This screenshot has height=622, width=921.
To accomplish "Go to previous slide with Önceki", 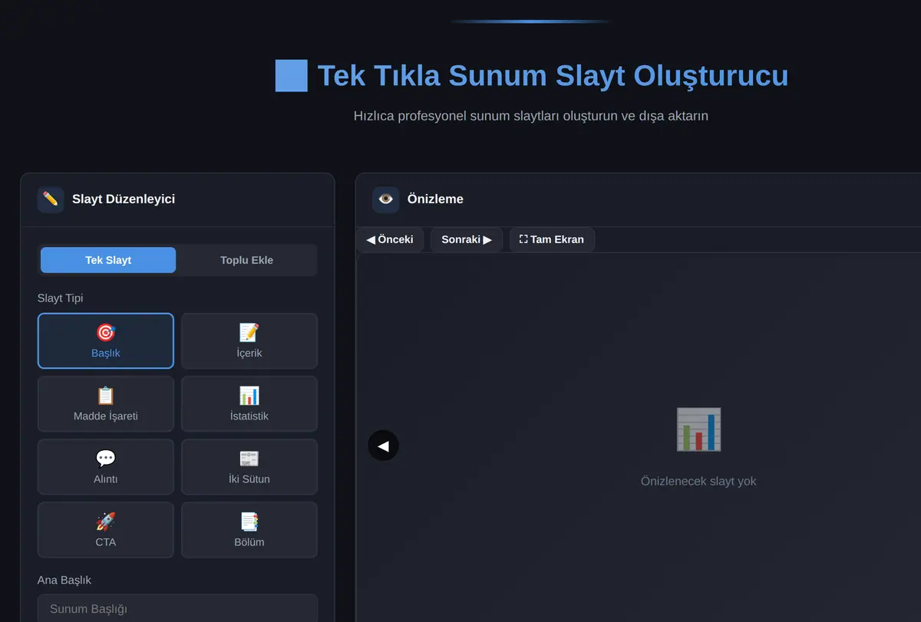I will [390, 239].
